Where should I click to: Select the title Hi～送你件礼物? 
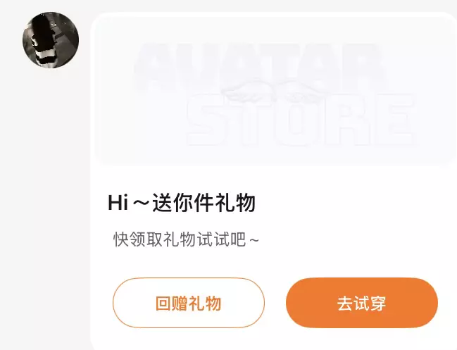click(x=182, y=202)
